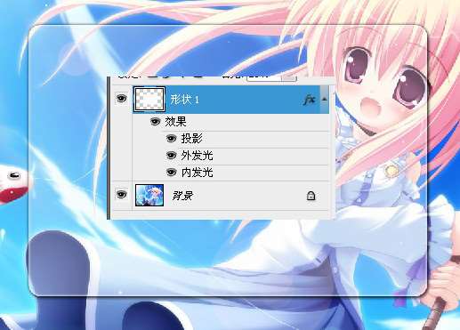This screenshot has height=330, width=460.
Task: Select the 内发光 effect label
Action: coord(198,173)
